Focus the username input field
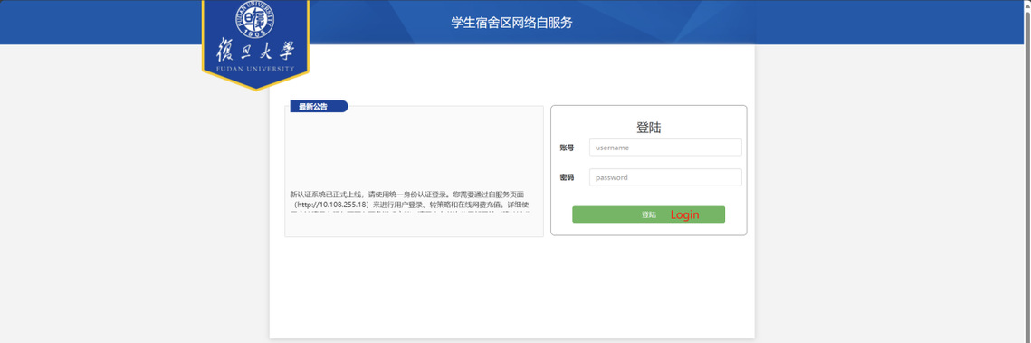This screenshot has height=343, width=1031. pos(665,148)
